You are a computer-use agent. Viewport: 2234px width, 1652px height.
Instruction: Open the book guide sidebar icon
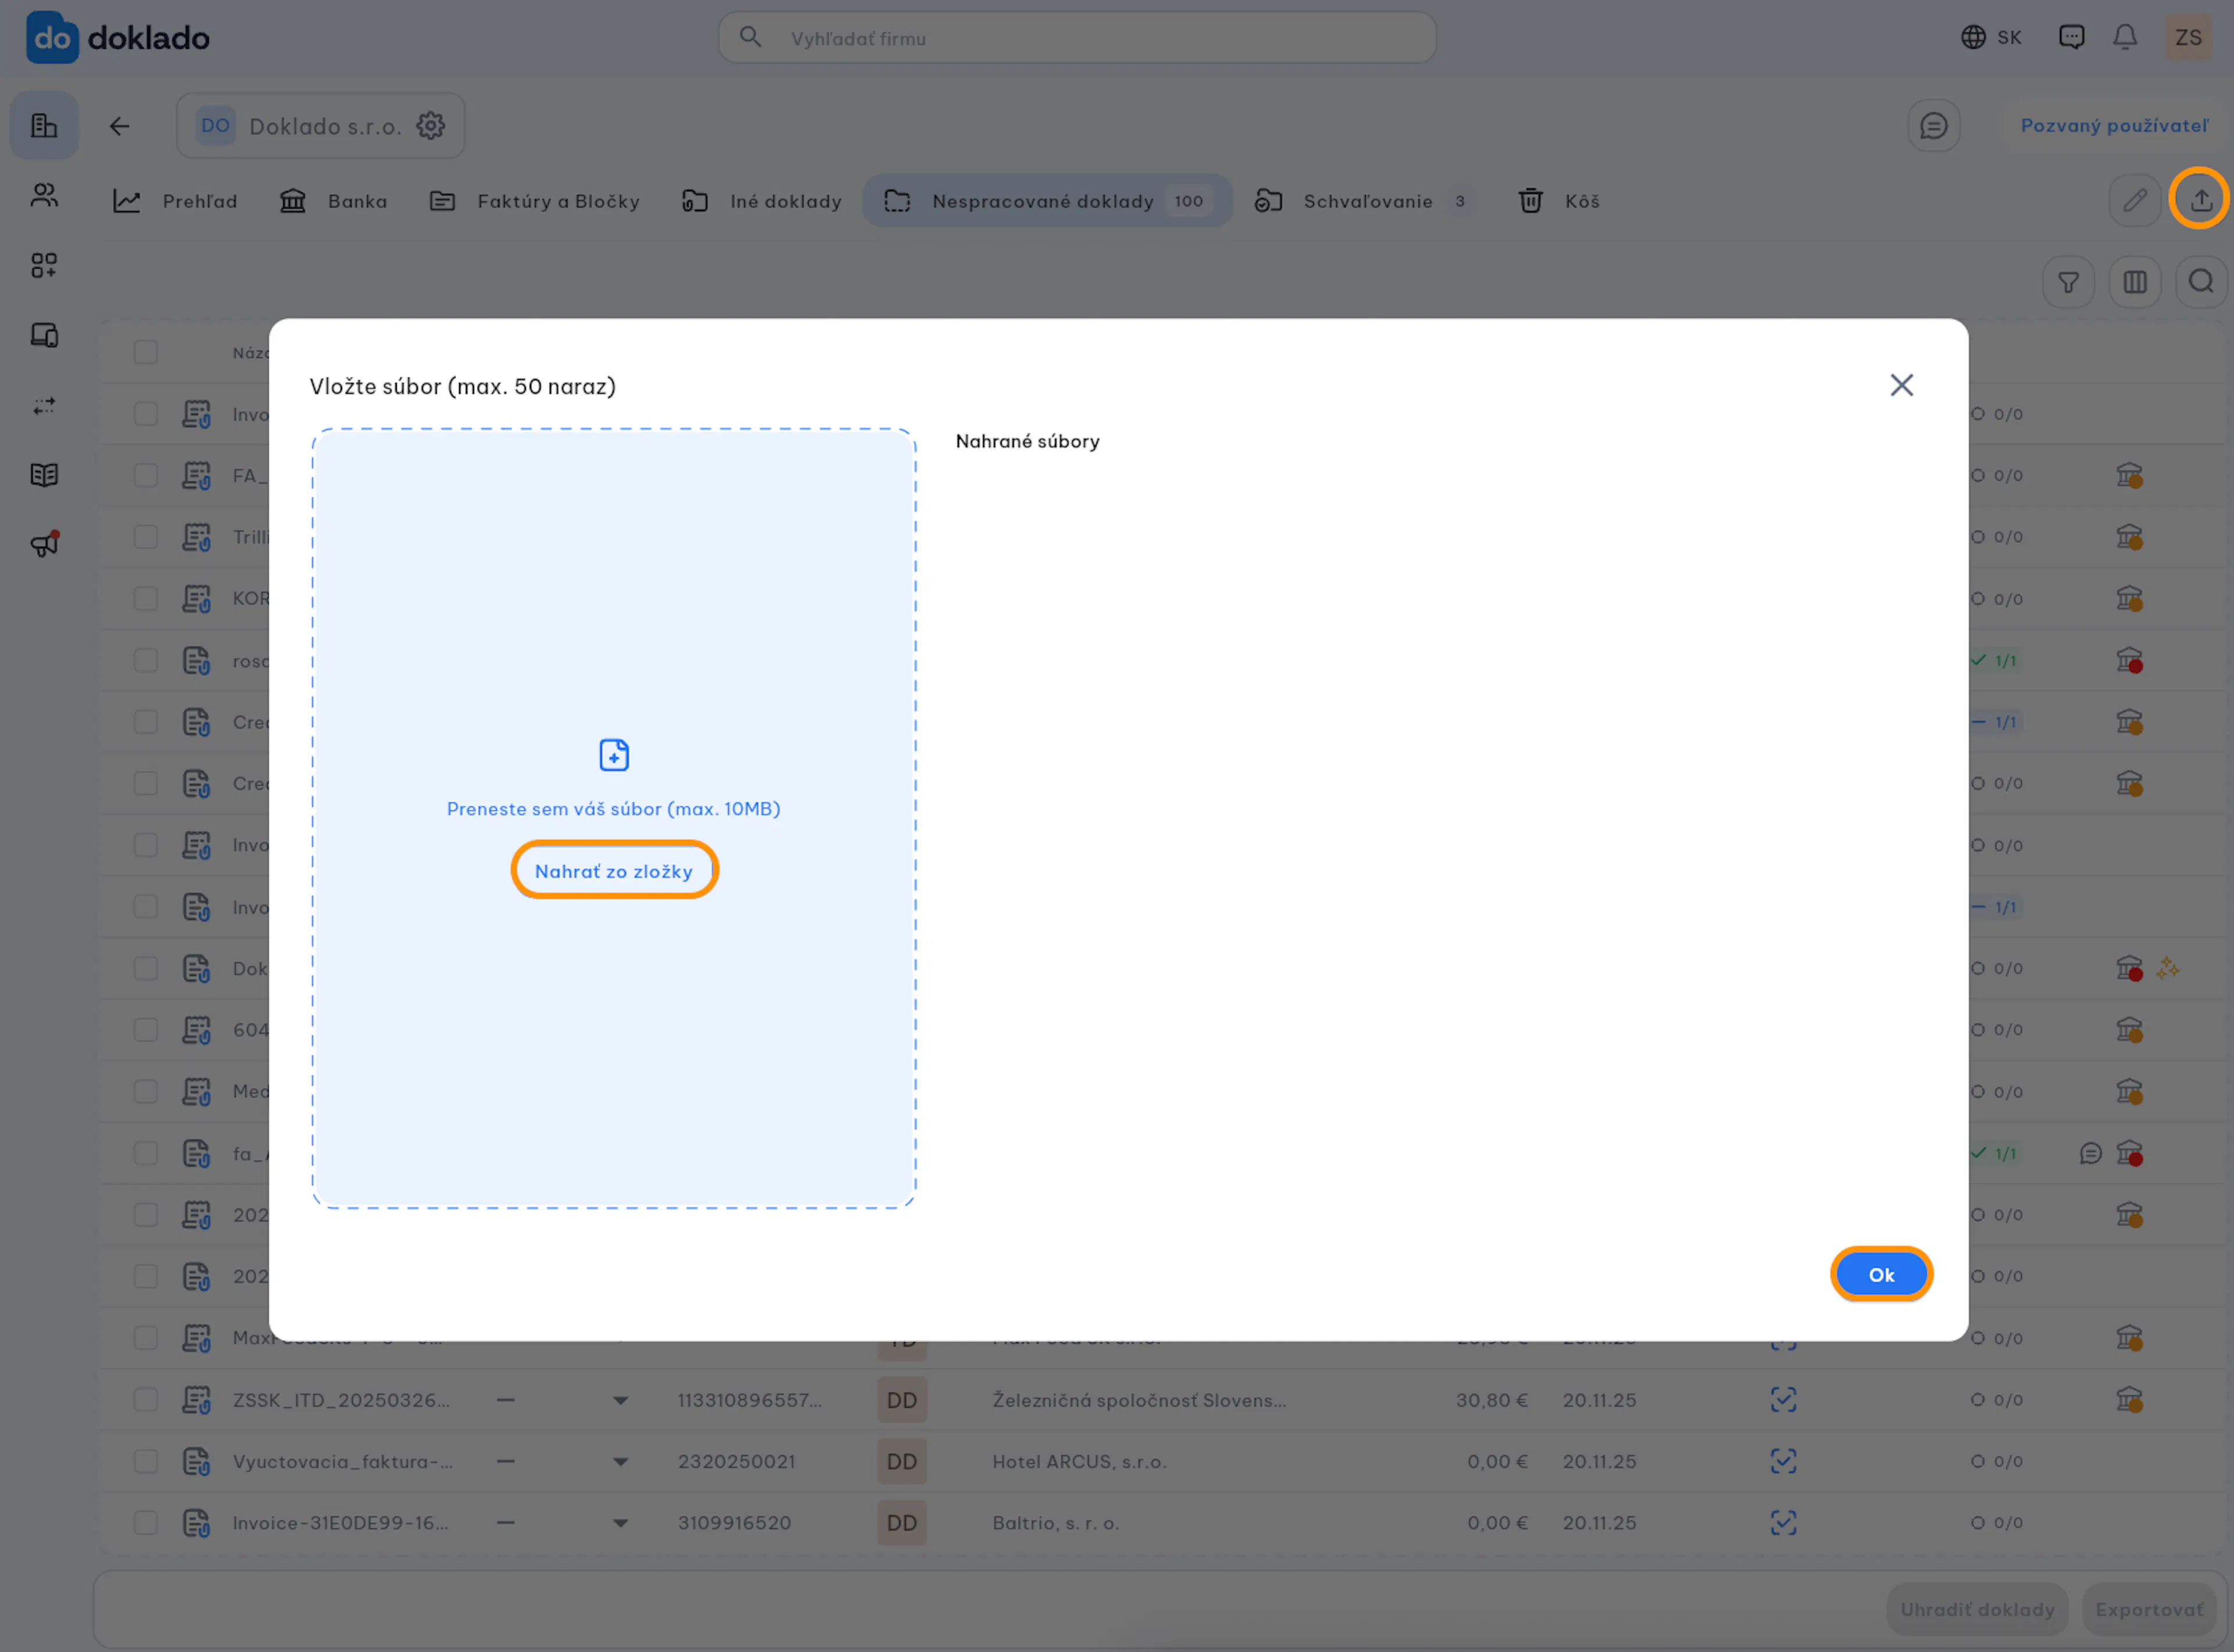tap(44, 475)
